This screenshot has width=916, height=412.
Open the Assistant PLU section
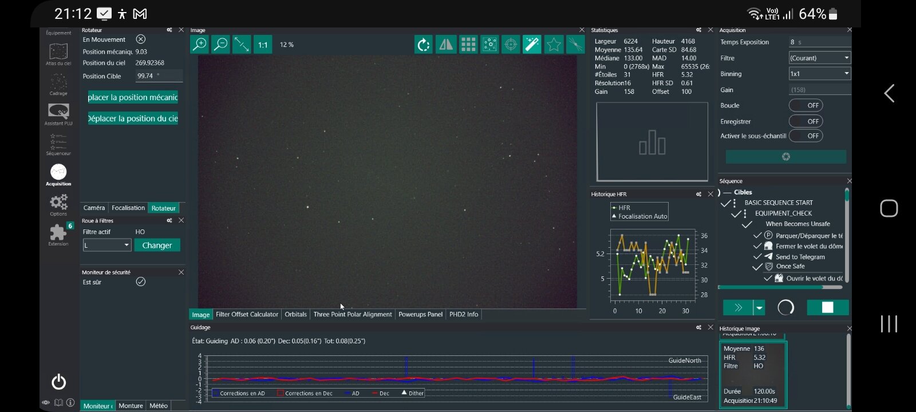point(58,114)
